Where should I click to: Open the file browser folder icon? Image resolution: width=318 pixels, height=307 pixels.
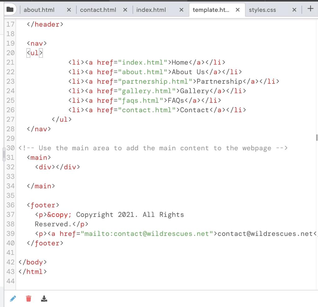click(x=10, y=9)
